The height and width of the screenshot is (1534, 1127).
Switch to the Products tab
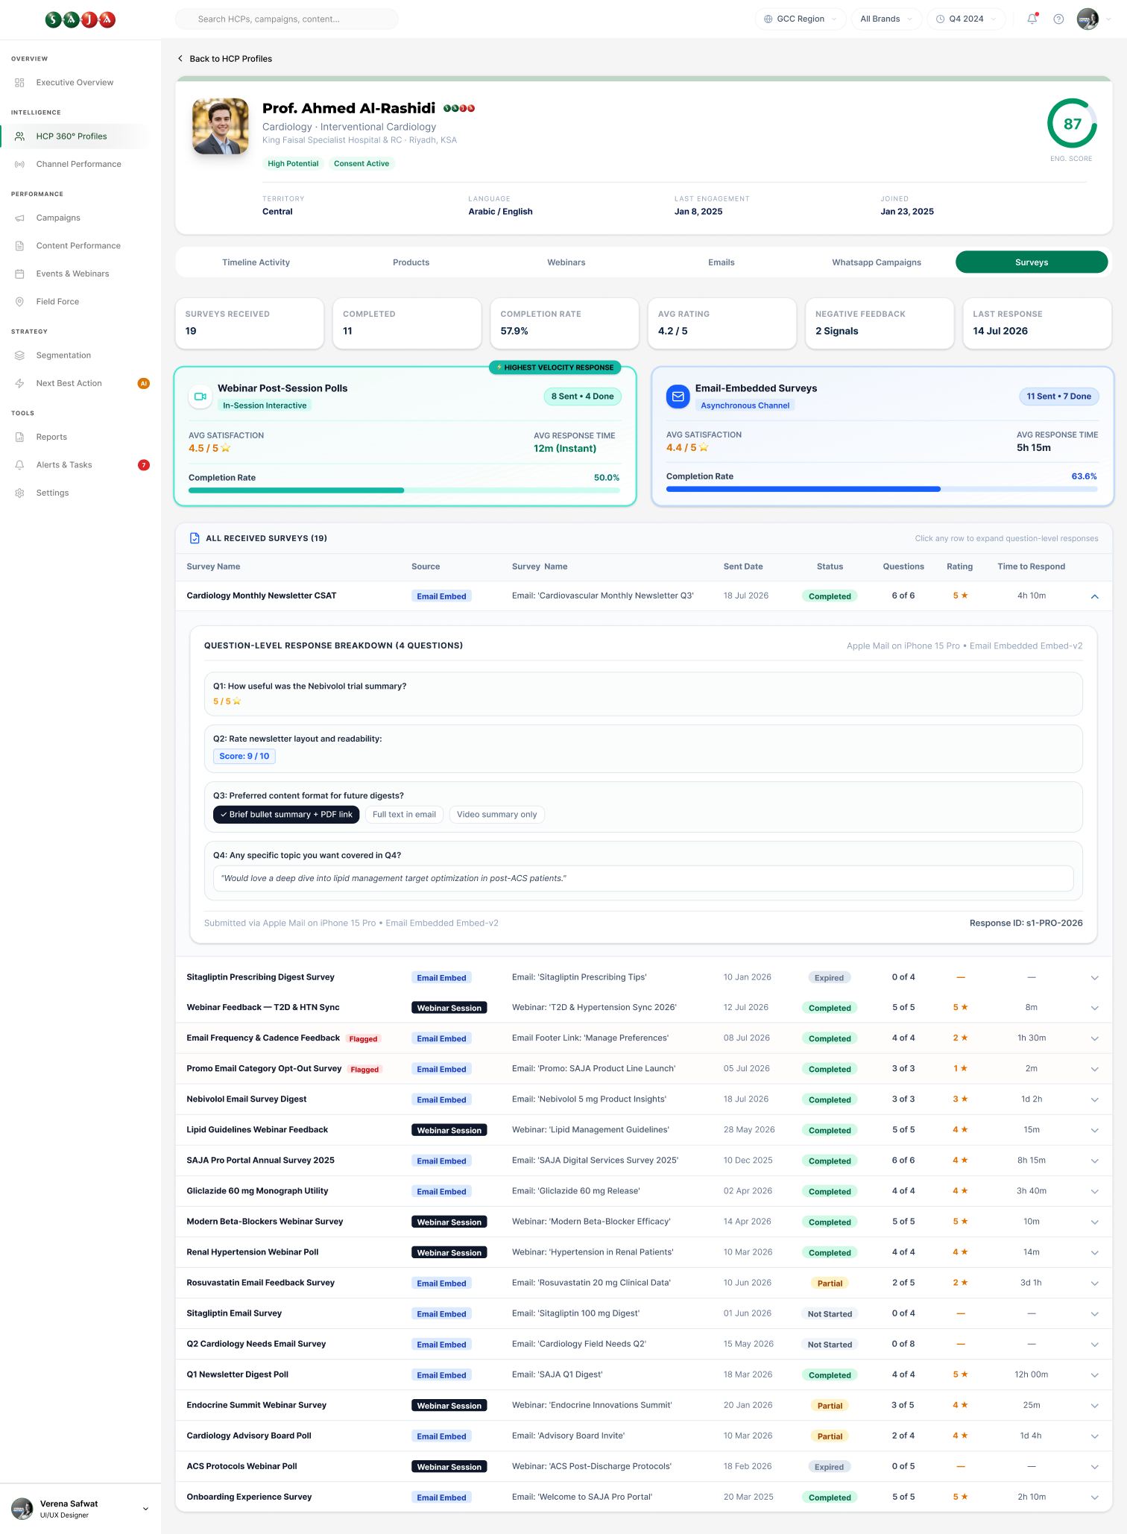(x=411, y=262)
